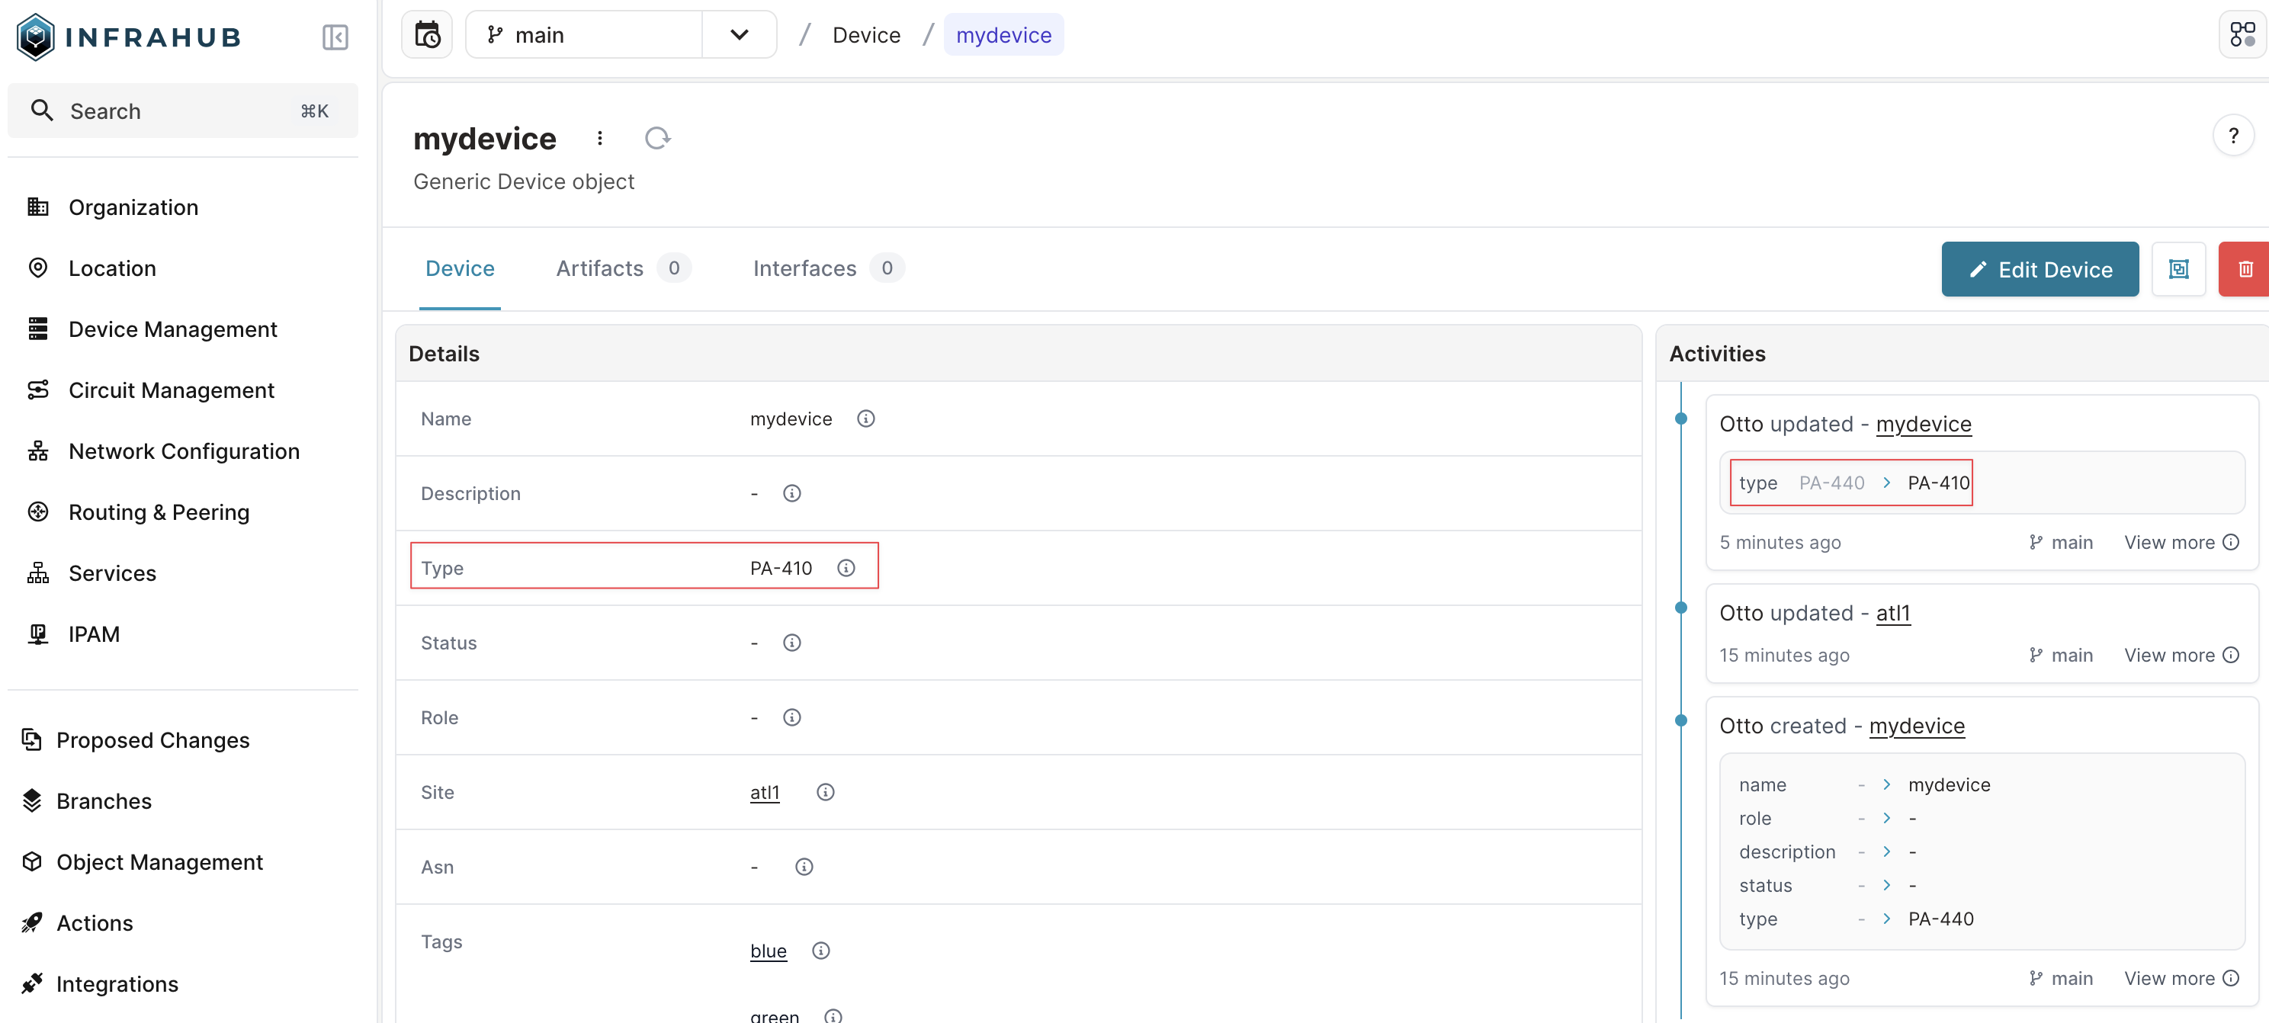This screenshot has width=2269, height=1023.
Task: Show info for the Description field
Action: (792, 494)
